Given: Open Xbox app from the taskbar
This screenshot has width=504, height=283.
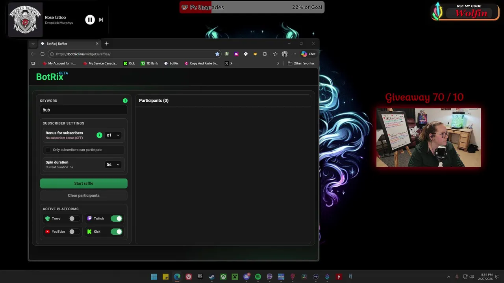Looking at the screenshot, I should [223, 277].
